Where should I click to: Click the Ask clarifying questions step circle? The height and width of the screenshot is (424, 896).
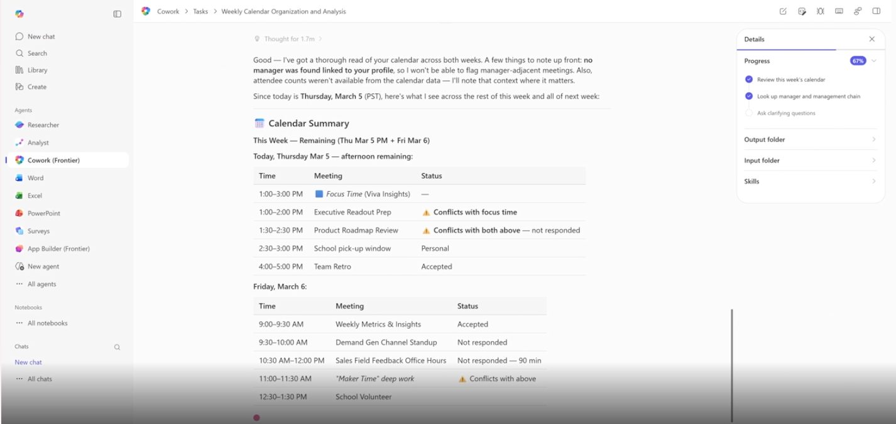pyautogui.click(x=748, y=114)
